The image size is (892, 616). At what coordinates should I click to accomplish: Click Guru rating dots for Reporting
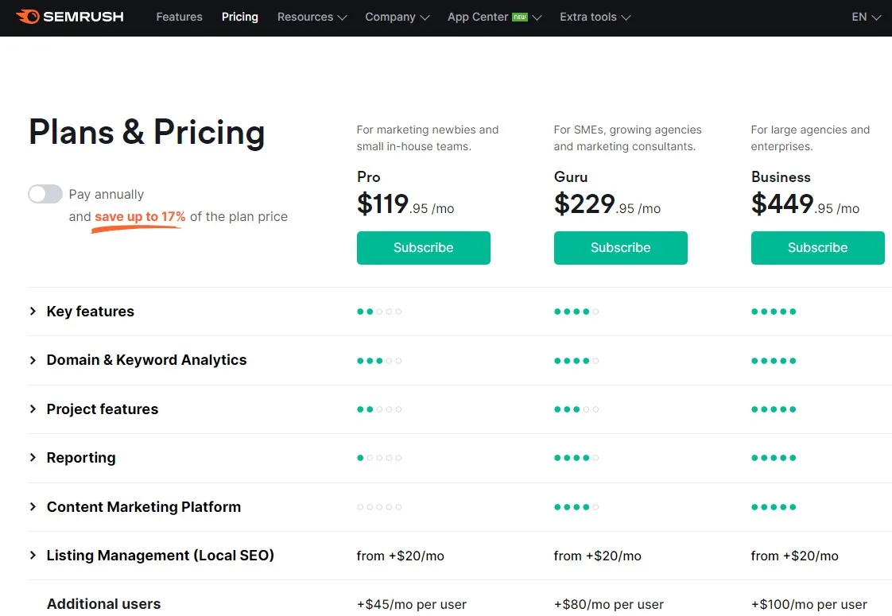tap(576, 457)
